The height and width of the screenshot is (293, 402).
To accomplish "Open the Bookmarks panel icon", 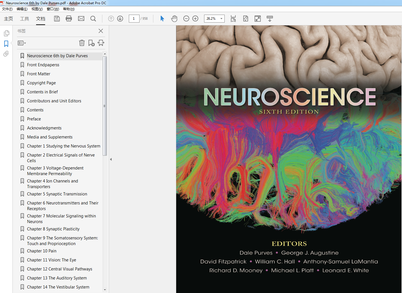I will pos(6,44).
